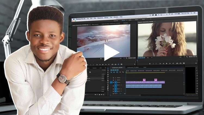The image size is (204, 115).
Task: Lock track V3
Action: (113, 78)
